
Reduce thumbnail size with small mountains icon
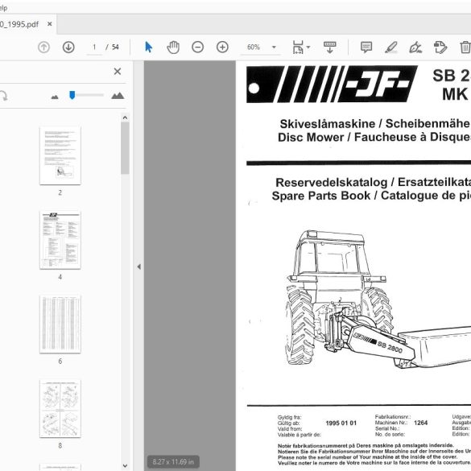(x=55, y=97)
